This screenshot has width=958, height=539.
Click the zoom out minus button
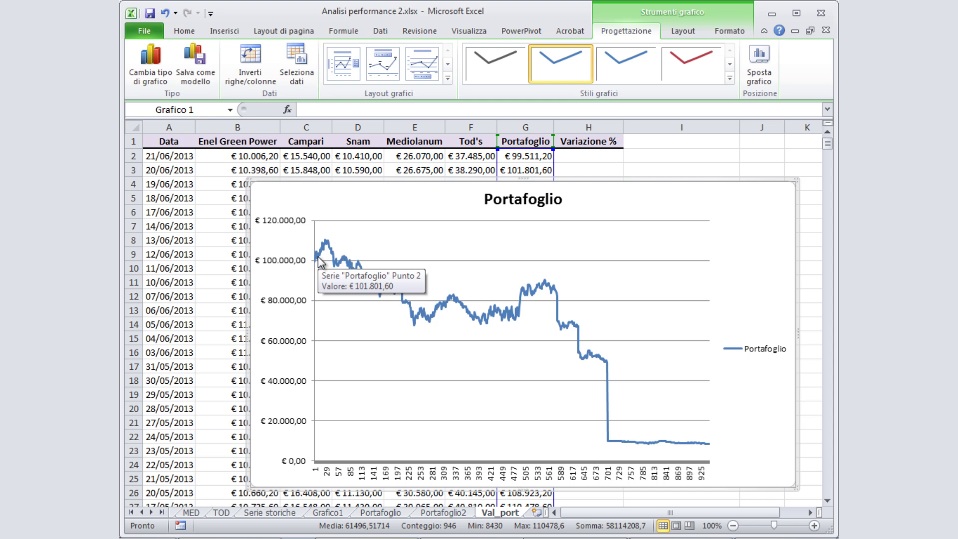[x=732, y=526]
